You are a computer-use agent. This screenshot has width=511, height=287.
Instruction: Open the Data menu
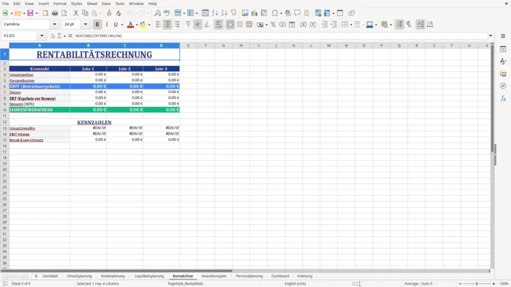(106, 3)
